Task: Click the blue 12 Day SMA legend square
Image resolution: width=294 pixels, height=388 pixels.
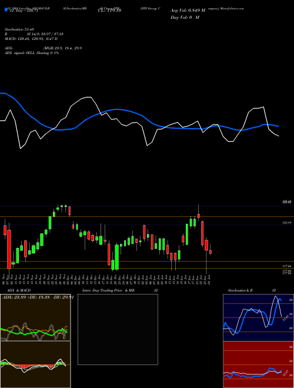Action: 6,9
